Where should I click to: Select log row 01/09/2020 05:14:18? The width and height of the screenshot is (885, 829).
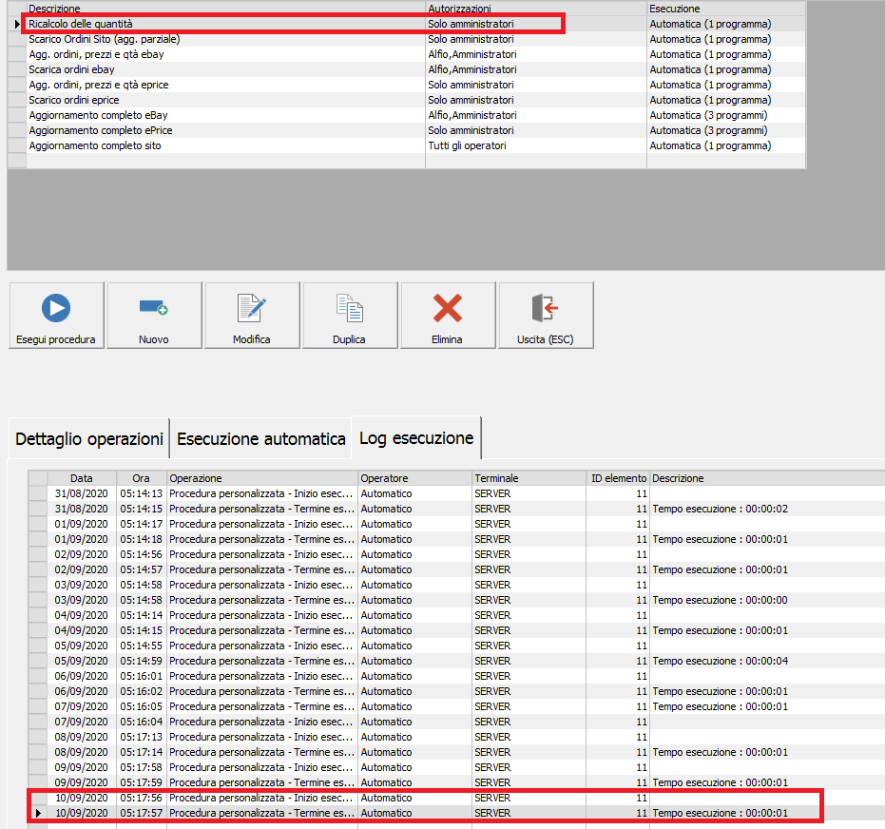(x=457, y=539)
